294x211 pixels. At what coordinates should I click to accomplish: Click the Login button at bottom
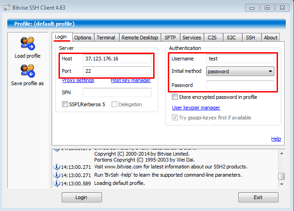pyautogui.click(x=82, y=197)
